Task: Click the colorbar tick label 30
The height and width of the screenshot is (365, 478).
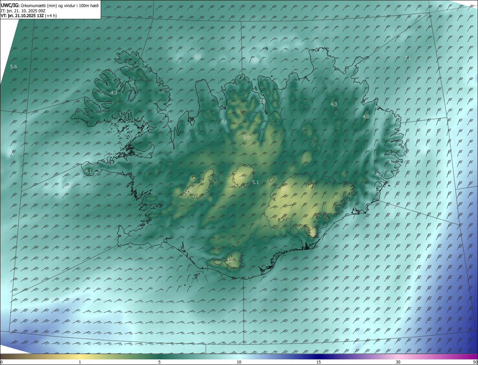Action: click(398, 362)
